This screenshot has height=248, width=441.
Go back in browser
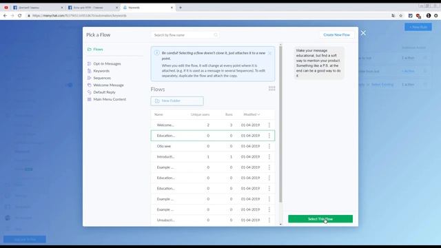(5, 15)
